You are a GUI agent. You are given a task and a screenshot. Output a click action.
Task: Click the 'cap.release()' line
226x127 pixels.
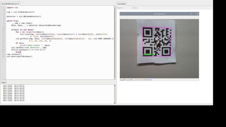(14, 54)
